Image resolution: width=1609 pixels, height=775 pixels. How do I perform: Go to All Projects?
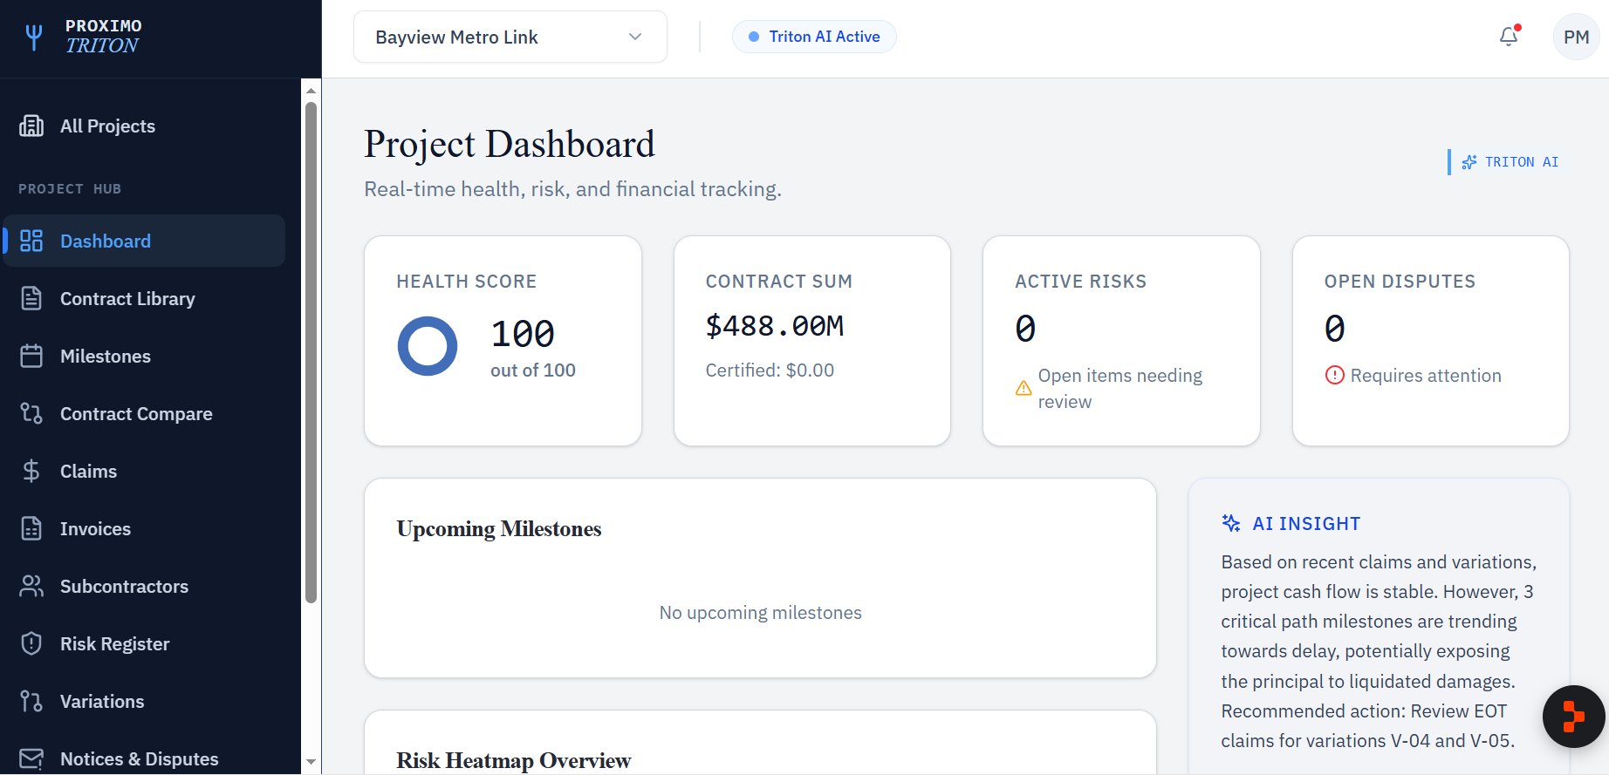[x=144, y=126]
